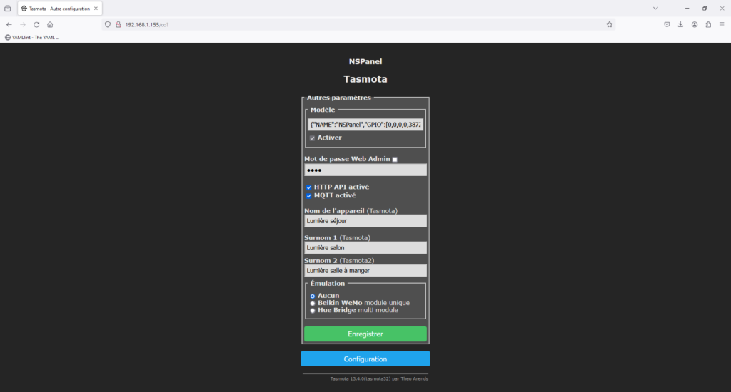Image resolution: width=731 pixels, height=392 pixels.
Task: Open the Firefox account icon
Action: [x=695, y=25]
